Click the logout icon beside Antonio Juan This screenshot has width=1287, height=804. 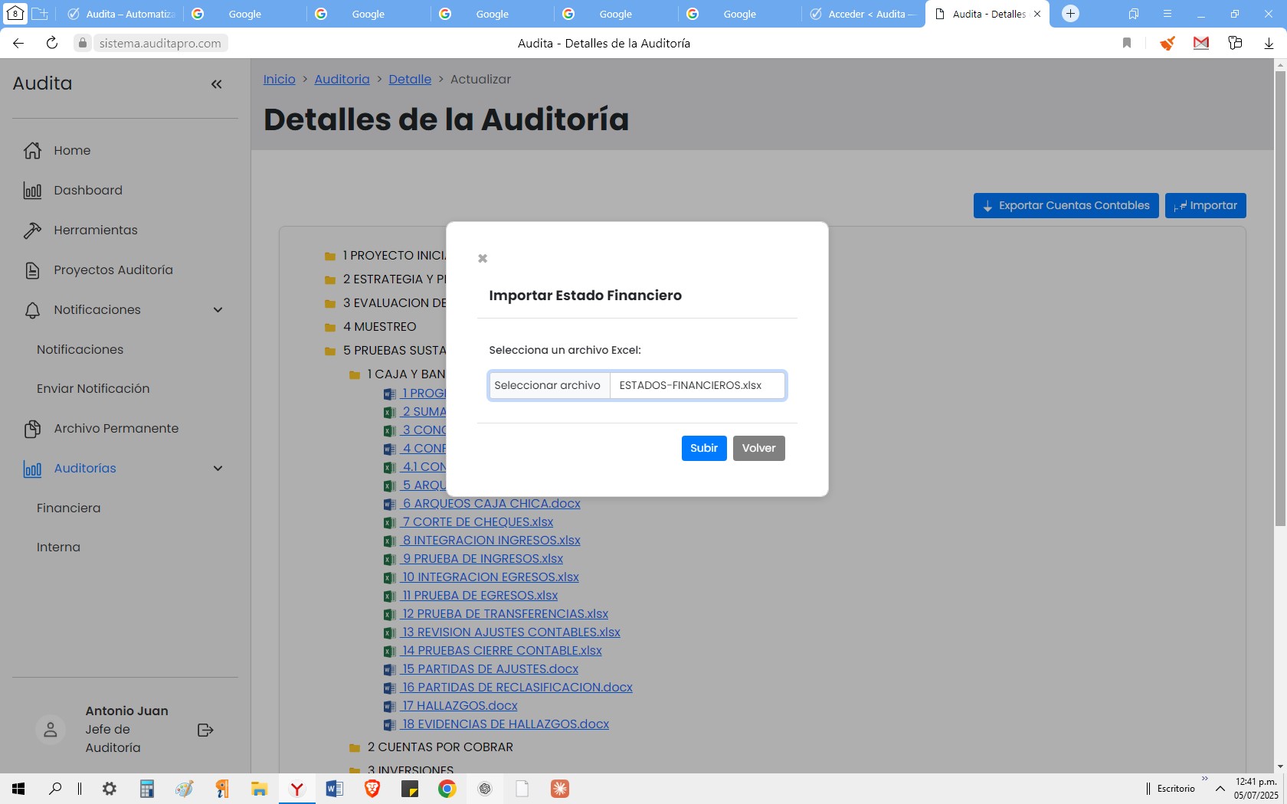205,730
